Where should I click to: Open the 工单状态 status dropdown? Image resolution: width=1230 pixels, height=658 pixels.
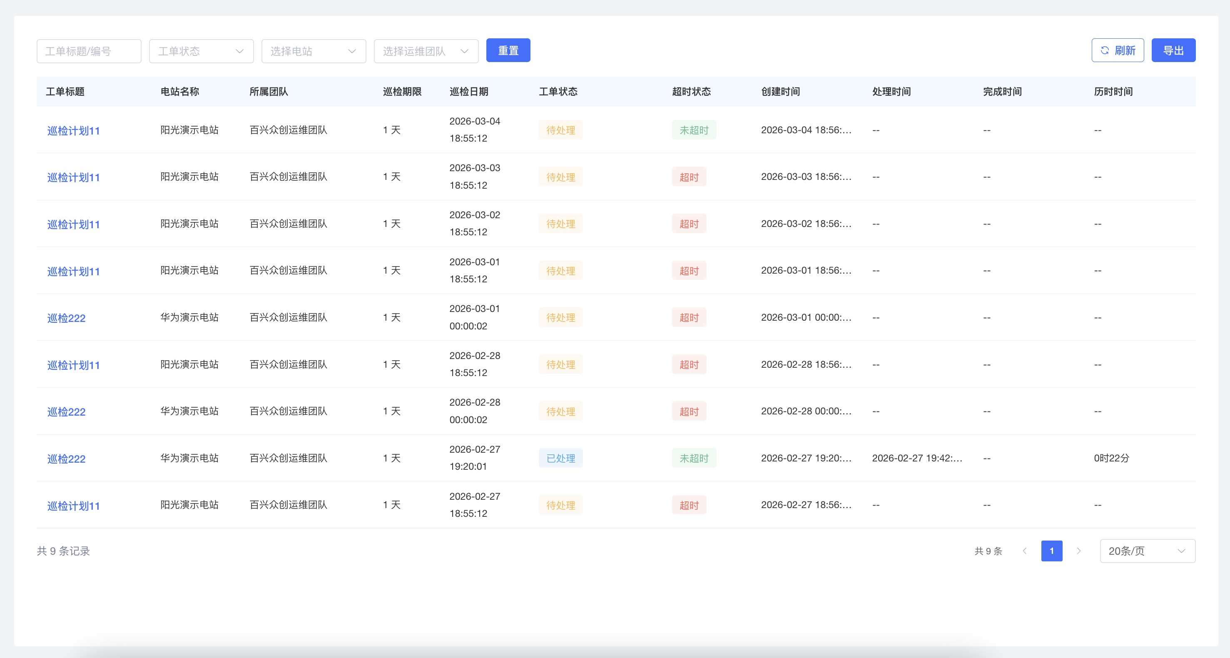pyautogui.click(x=201, y=51)
